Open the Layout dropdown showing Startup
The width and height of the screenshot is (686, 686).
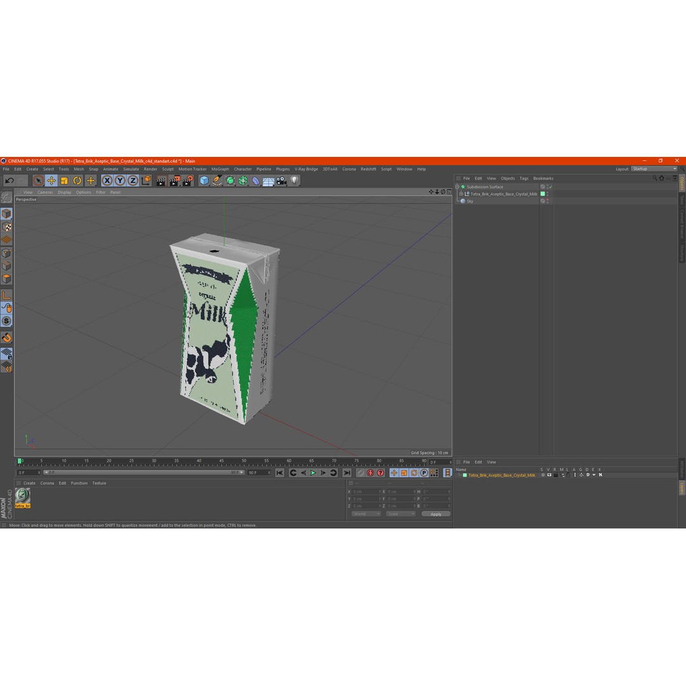coord(654,169)
